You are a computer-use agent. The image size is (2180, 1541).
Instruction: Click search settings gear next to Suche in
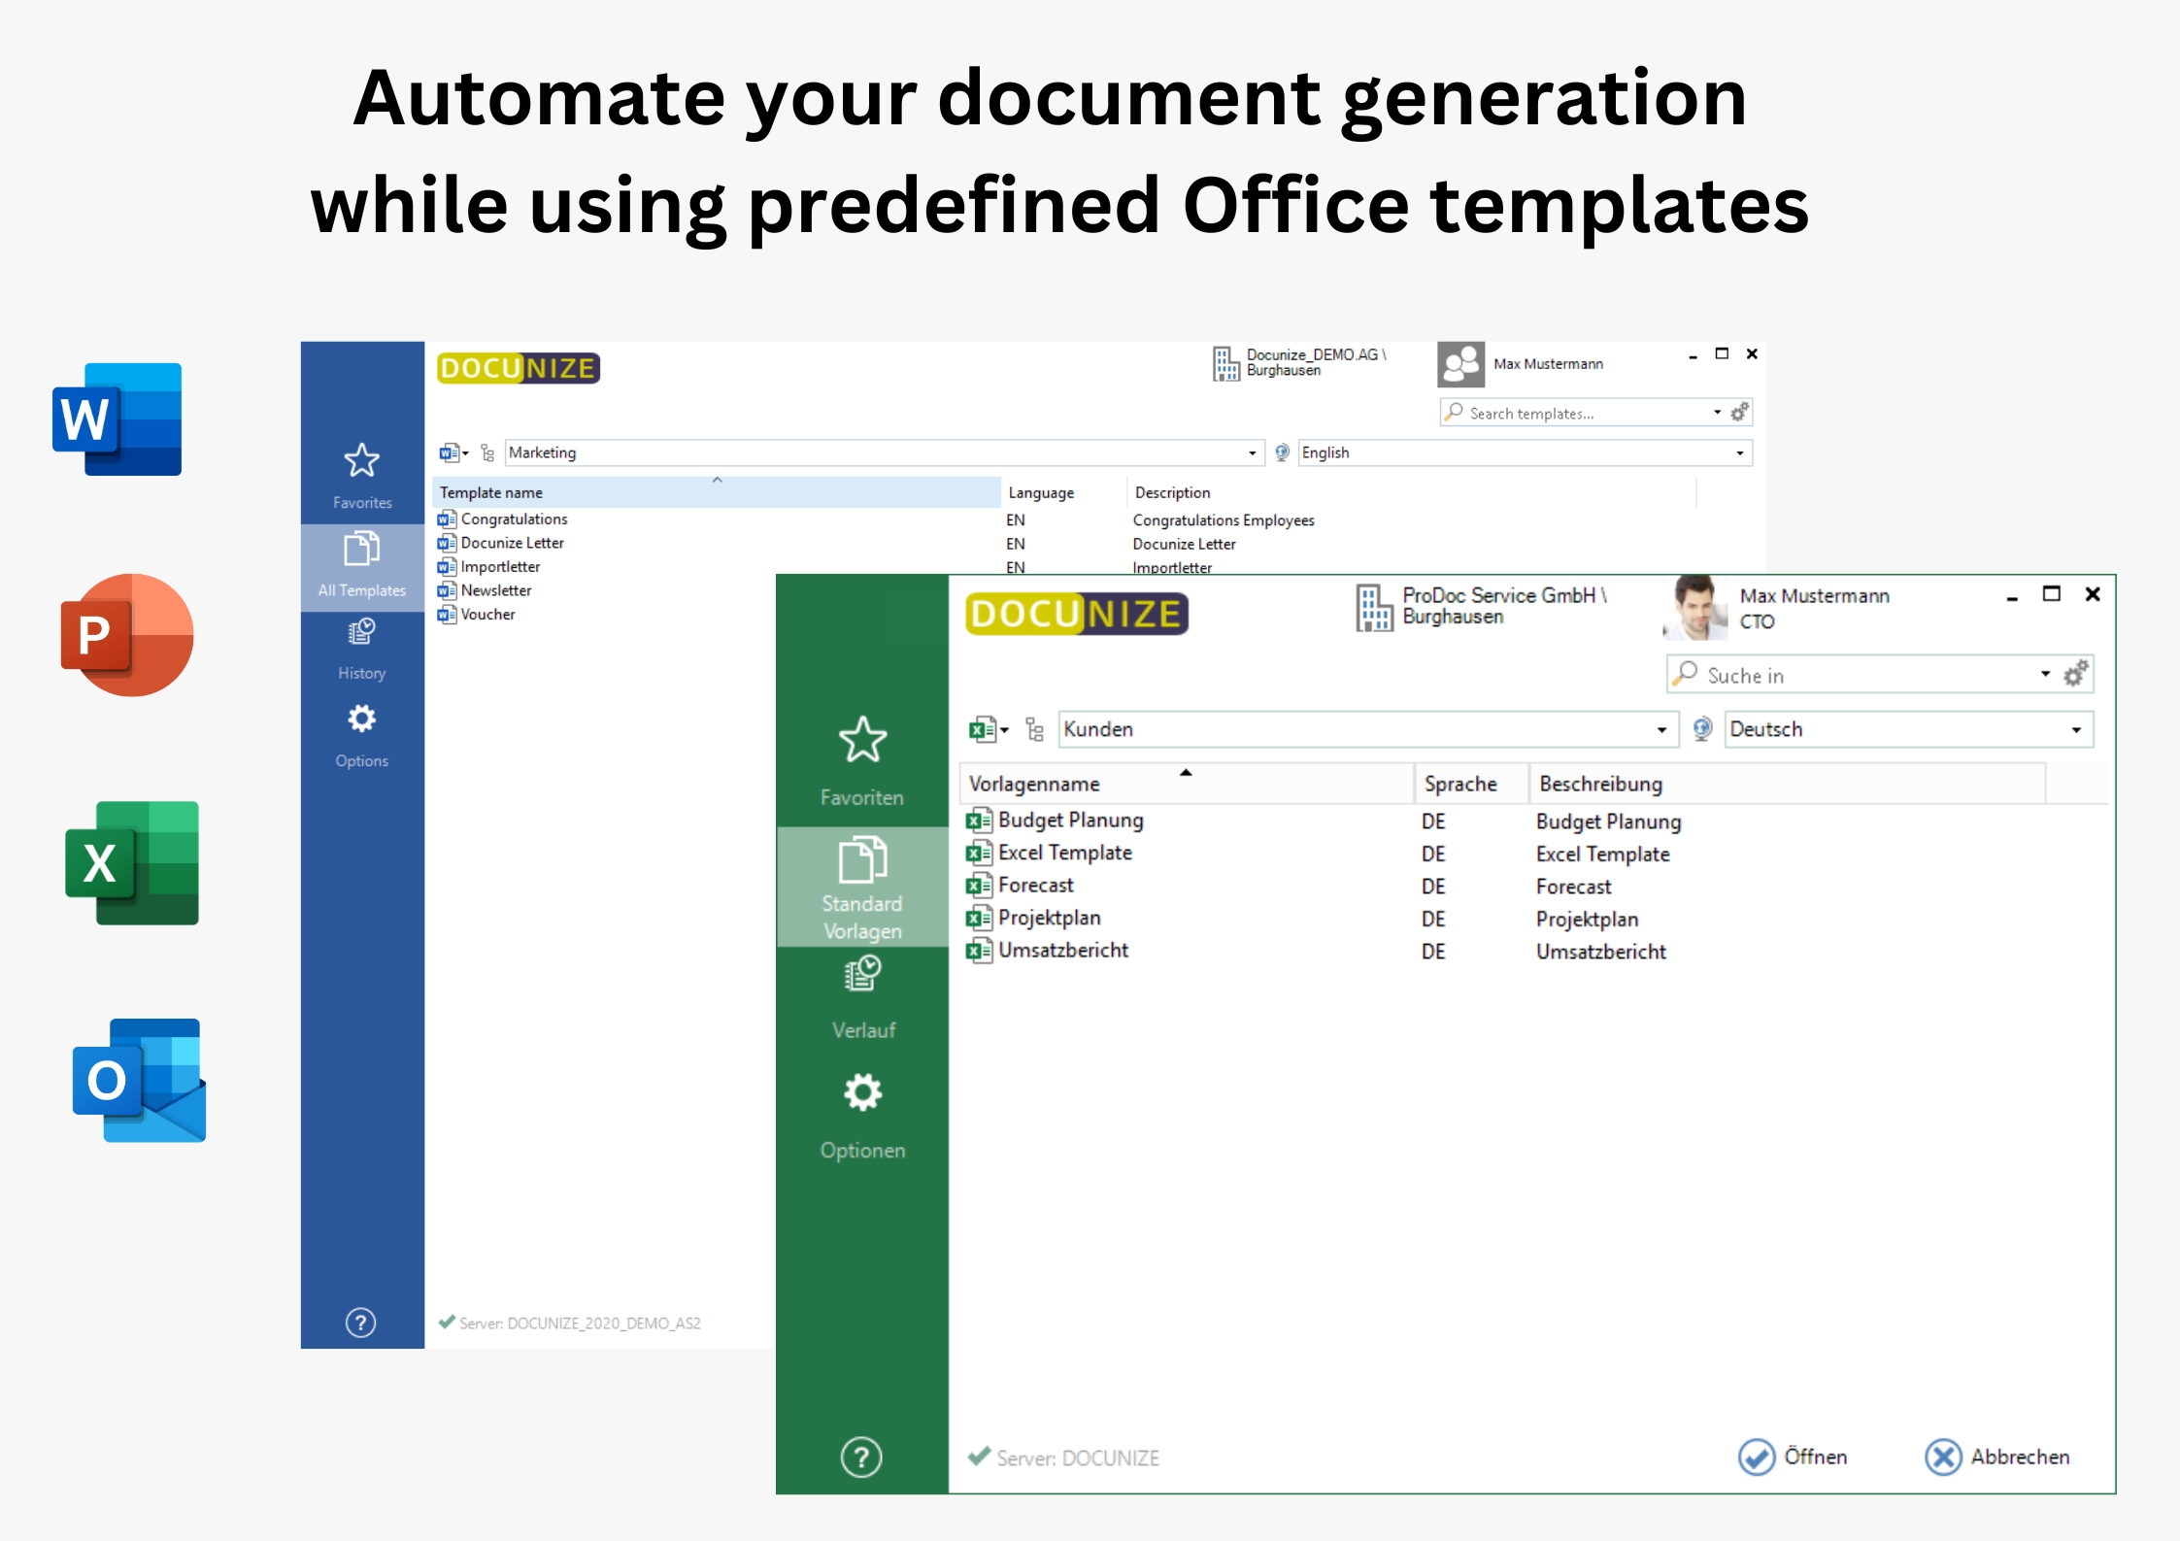(x=2074, y=674)
